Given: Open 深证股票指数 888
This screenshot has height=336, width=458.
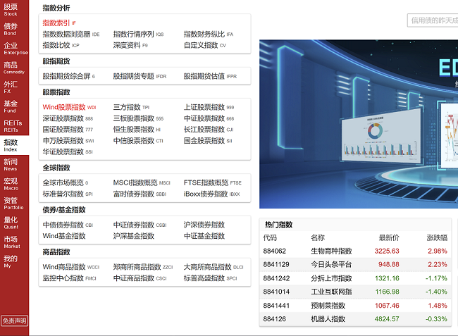Looking at the screenshot, I should (68, 118).
